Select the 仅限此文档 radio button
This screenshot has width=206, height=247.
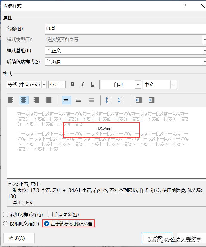(x=5, y=224)
